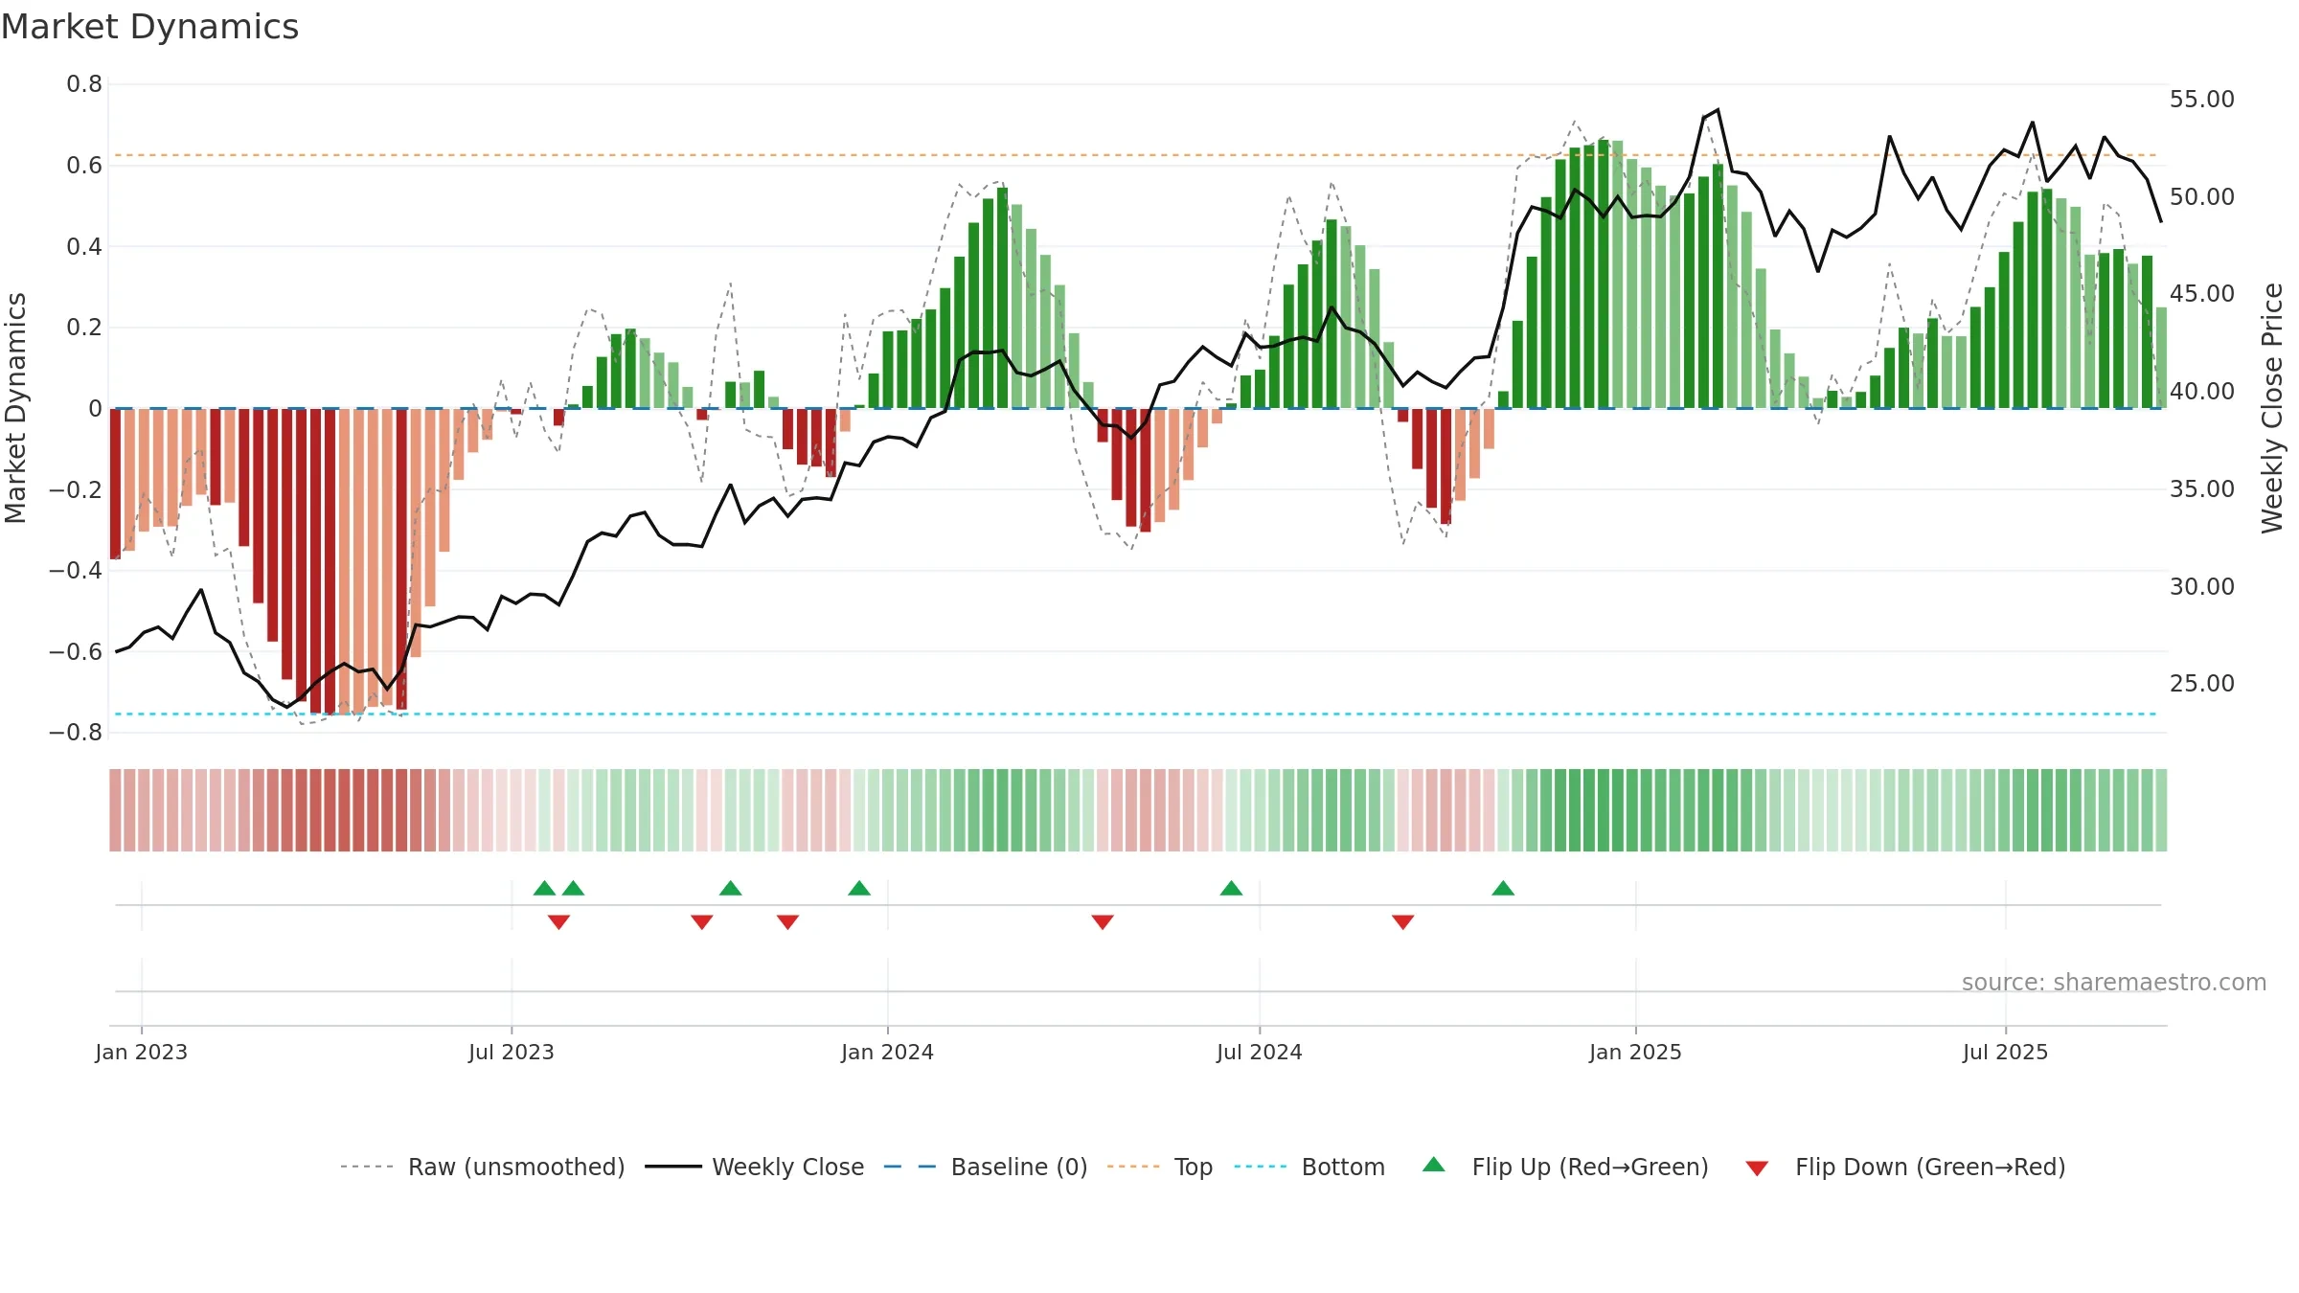
Task: Toggle the Bottom legend entry
Action: tap(1309, 1167)
